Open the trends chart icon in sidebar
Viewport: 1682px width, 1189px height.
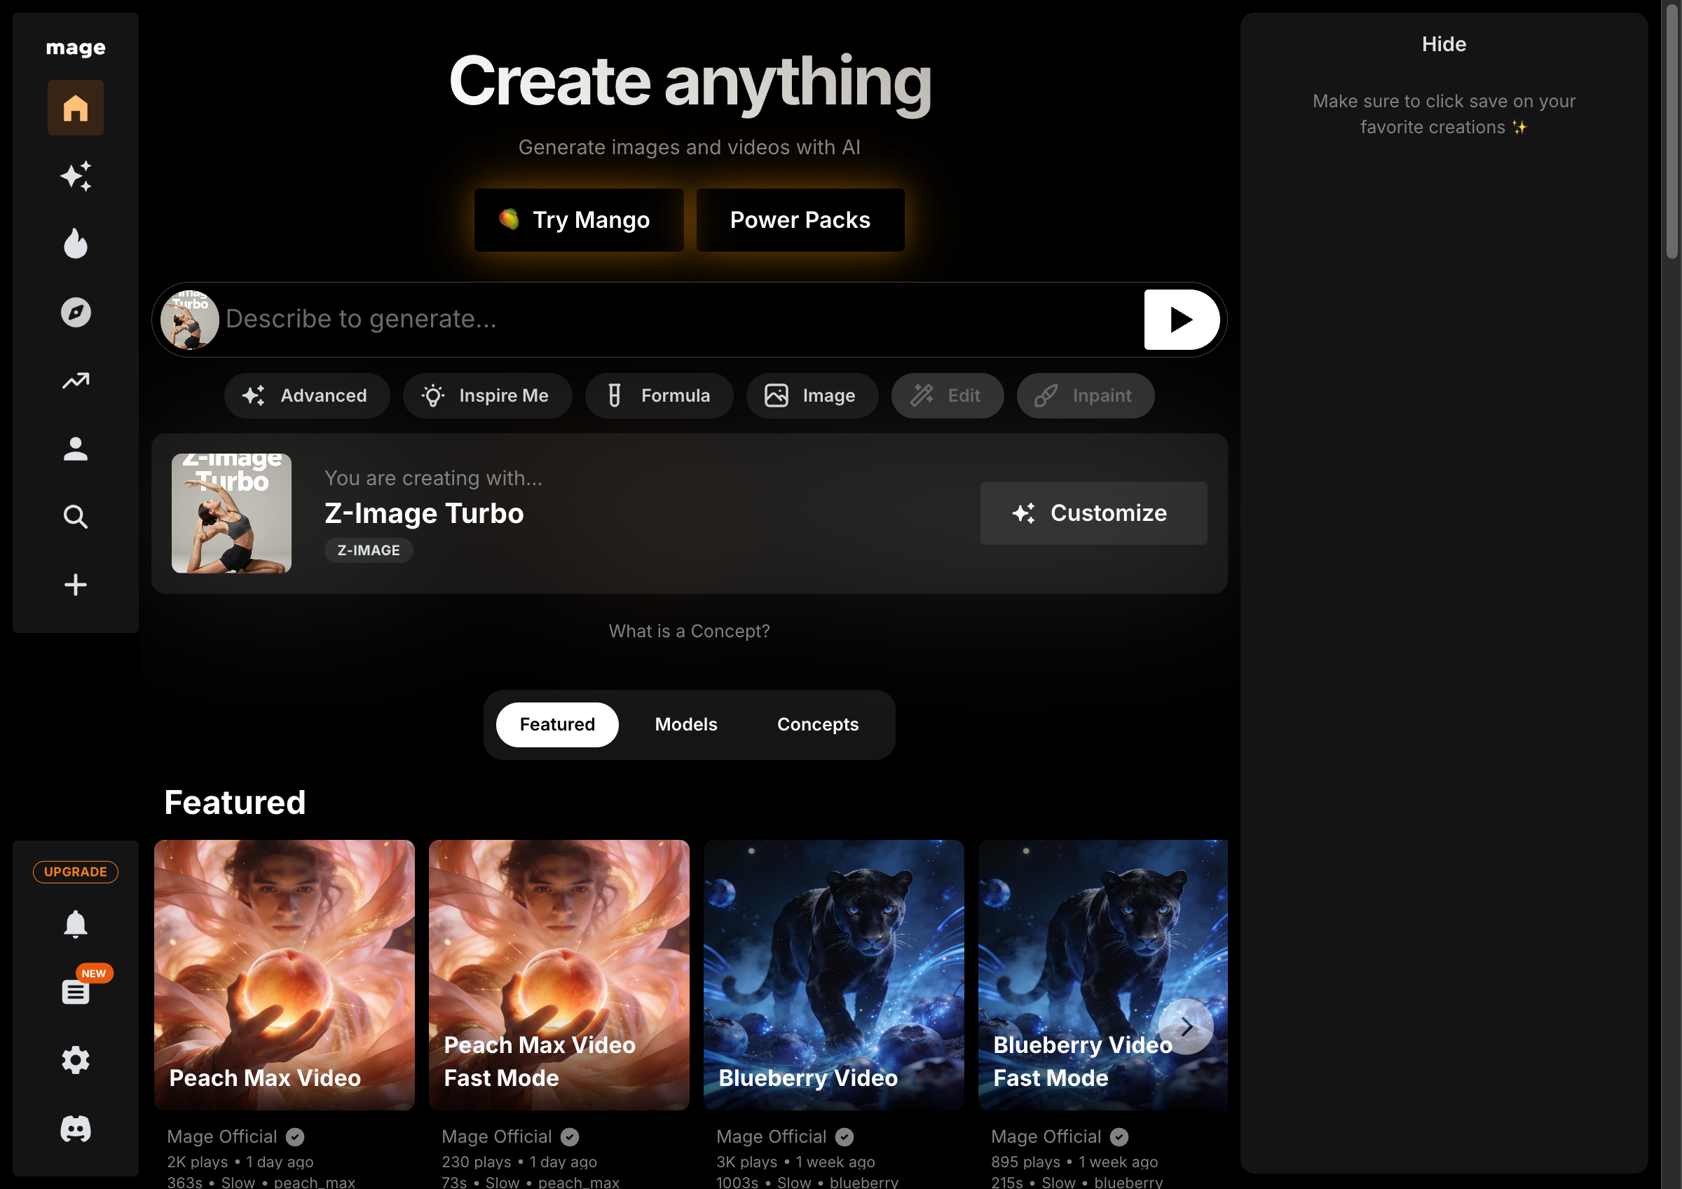pos(76,380)
